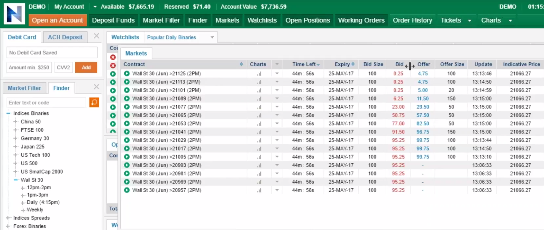Open trade ticket for Wall St 30 >21077
The image size is (544, 230).
pos(127,107)
